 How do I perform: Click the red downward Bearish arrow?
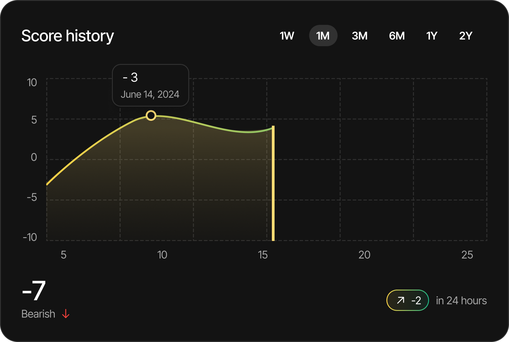65,314
